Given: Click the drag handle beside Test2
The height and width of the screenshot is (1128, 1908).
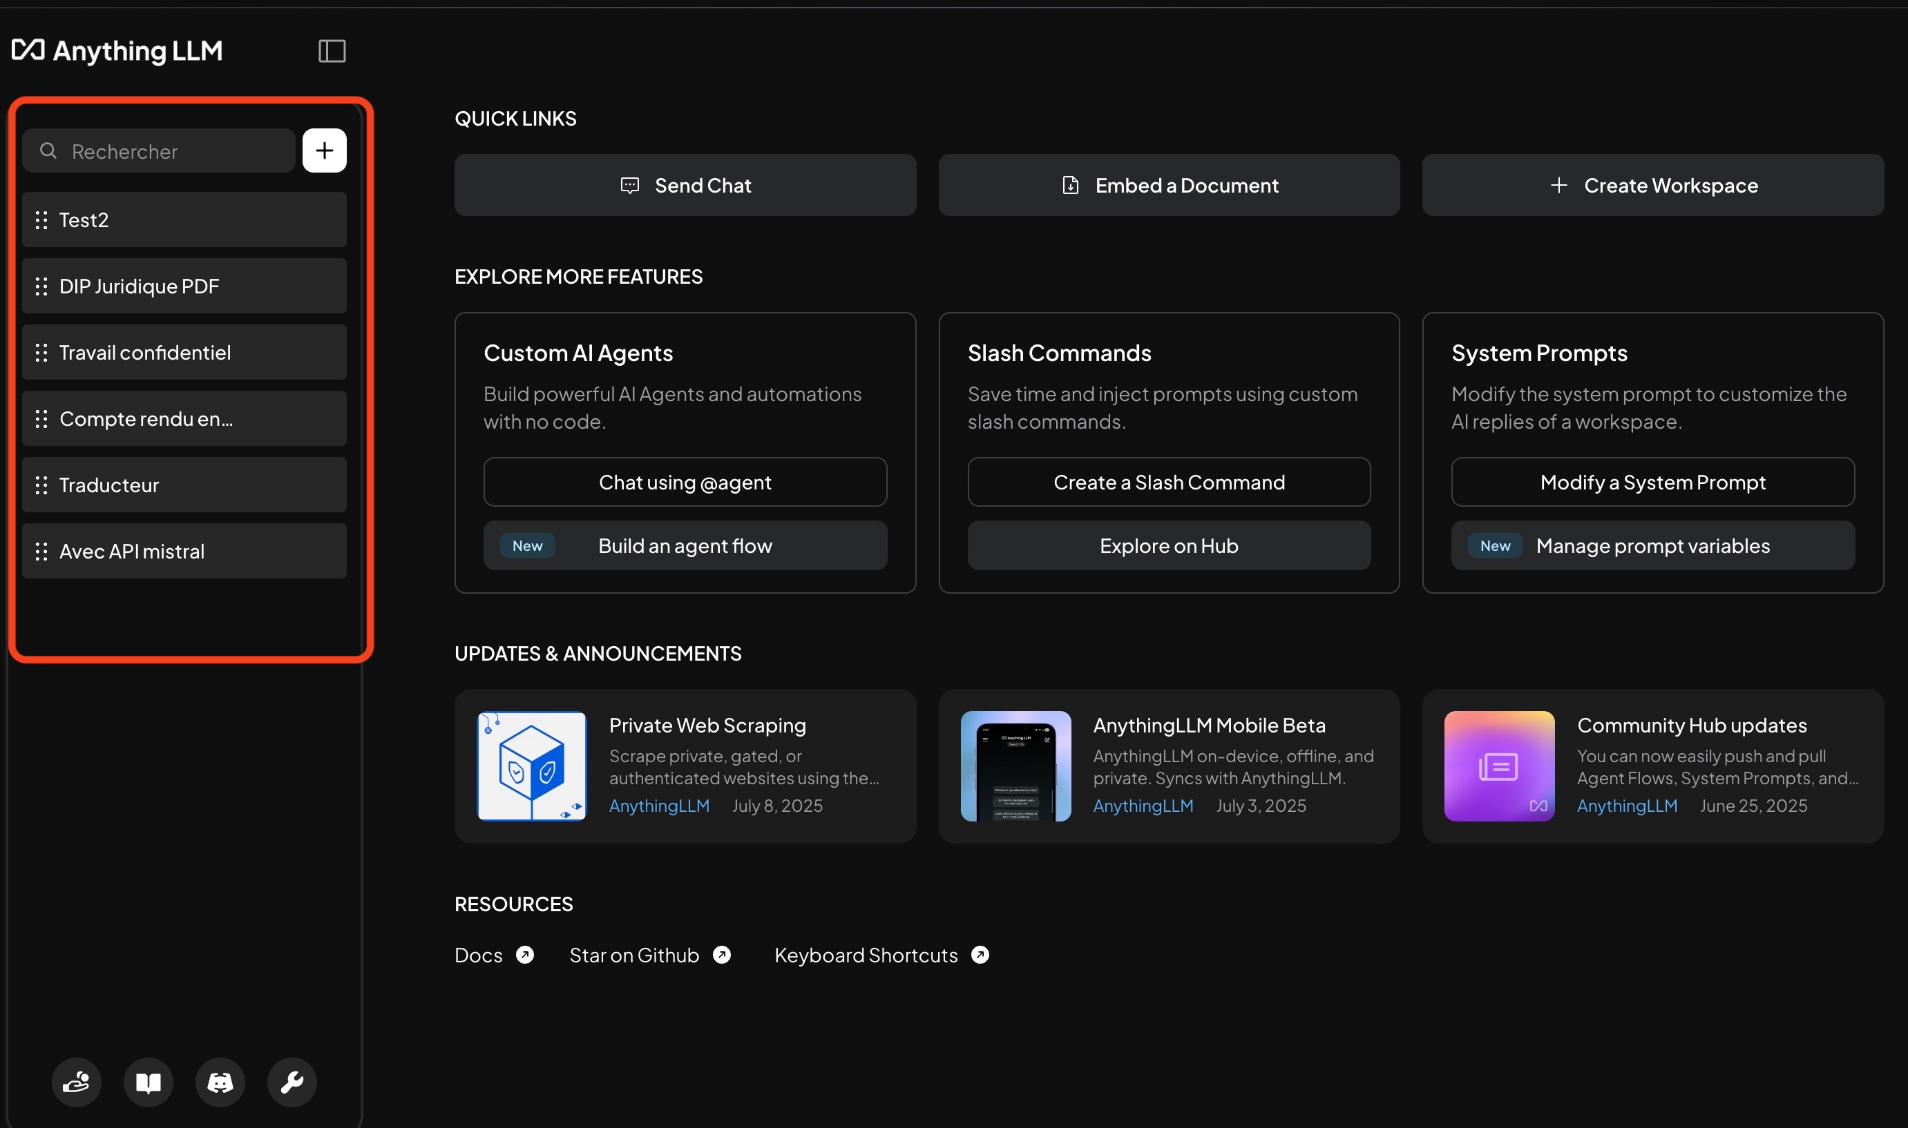Looking at the screenshot, I should [42, 220].
